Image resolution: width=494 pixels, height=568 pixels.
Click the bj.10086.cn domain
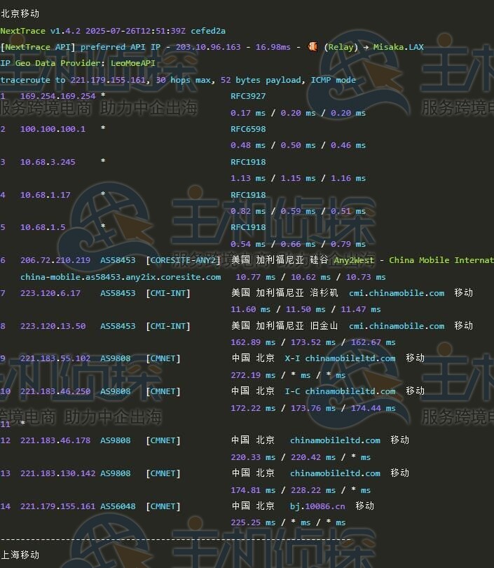pyautogui.click(x=317, y=506)
